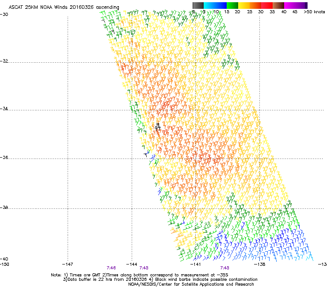Click the orange 25-30 knots legend segment
Screen dimensions: 327x287
point(255,5)
